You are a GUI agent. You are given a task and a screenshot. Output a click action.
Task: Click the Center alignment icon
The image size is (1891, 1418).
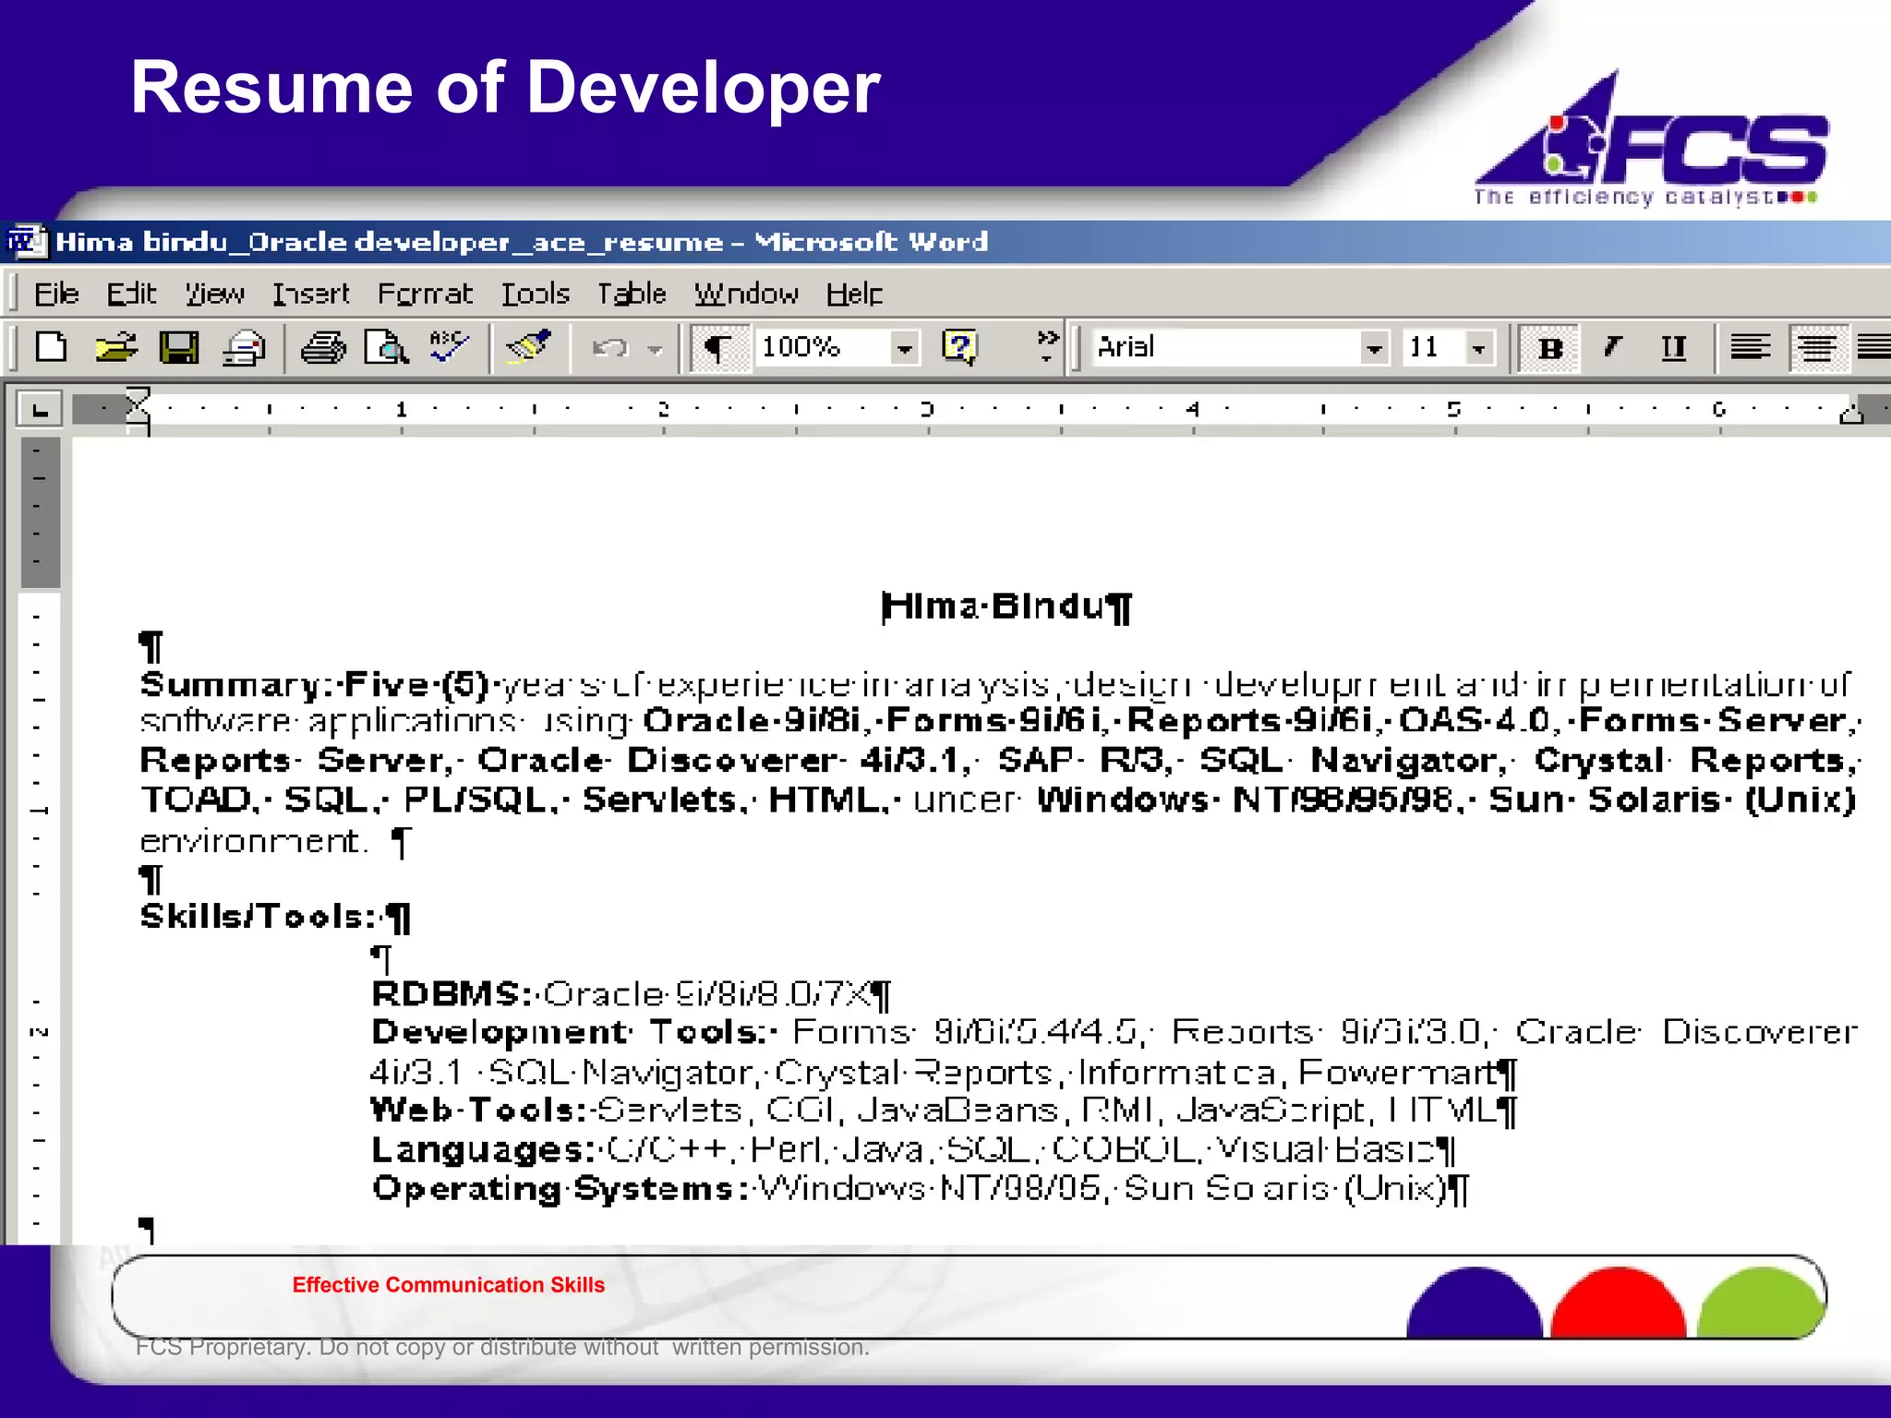point(1817,348)
